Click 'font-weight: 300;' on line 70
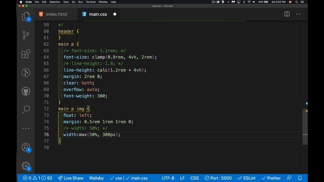324x182 pixels. tap(86, 96)
